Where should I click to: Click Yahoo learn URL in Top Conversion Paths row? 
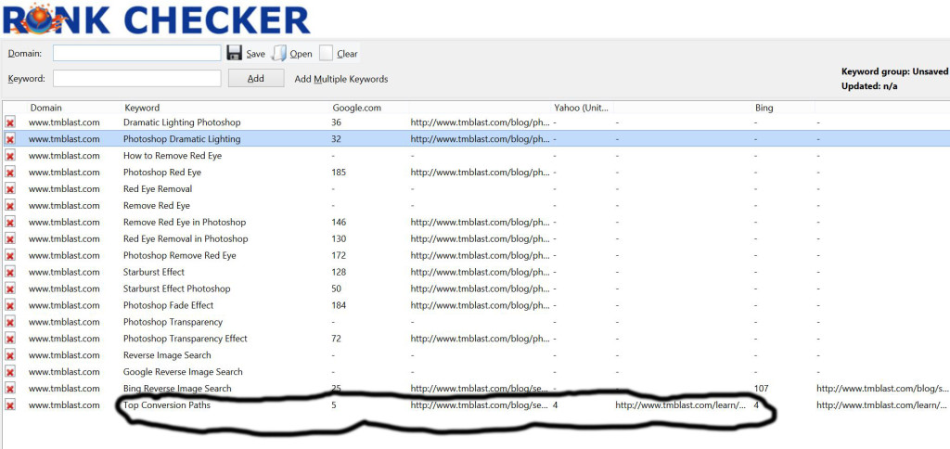[x=680, y=404]
